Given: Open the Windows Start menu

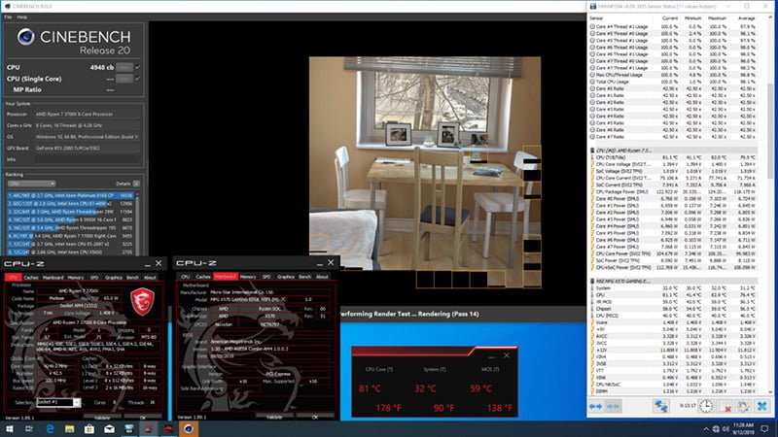Looking at the screenshot, I should click(x=10, y=429).
